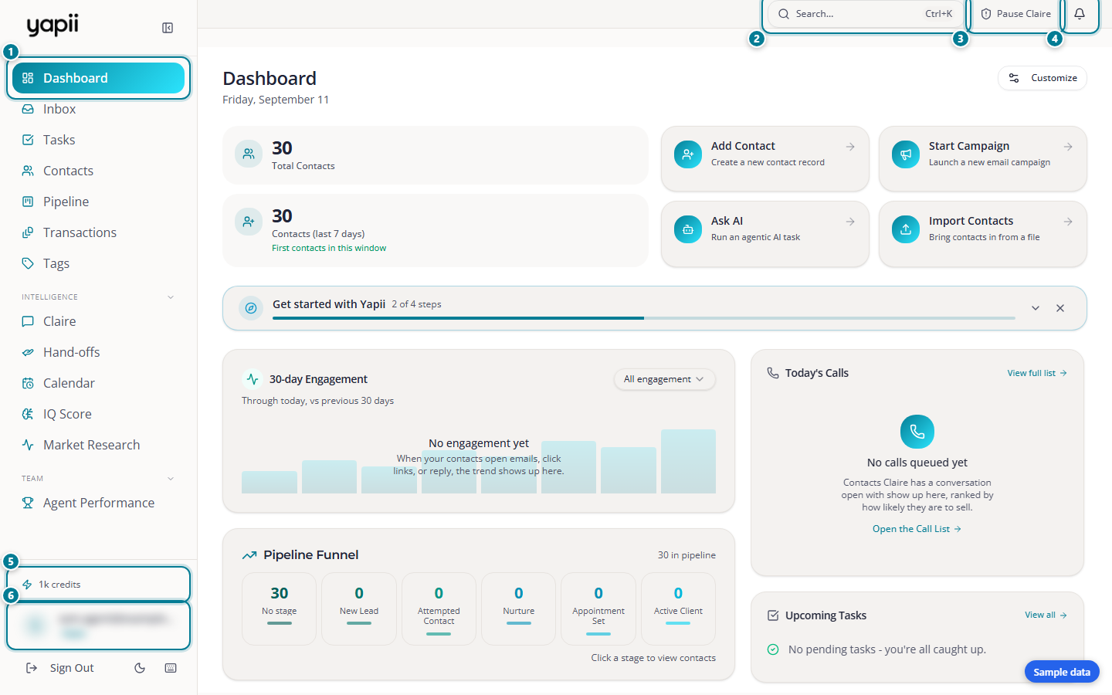Click the text "2 of 4 steps"
Viewport: 1112px width, 695px height.
pos(416,304)
